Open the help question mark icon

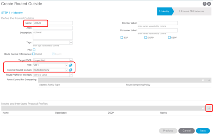coord(204,4)
